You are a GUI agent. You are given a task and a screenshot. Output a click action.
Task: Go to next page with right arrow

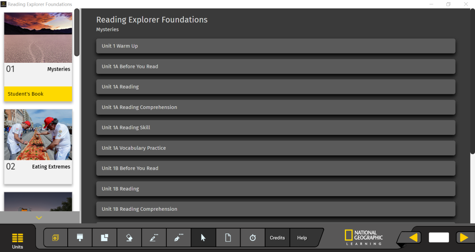(464, 238)
